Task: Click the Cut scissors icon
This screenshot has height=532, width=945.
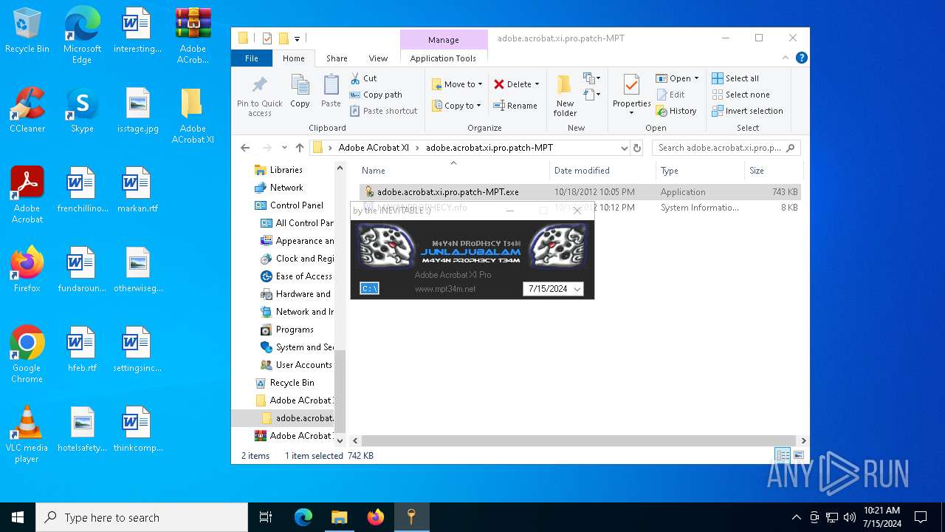Action: 354,78
